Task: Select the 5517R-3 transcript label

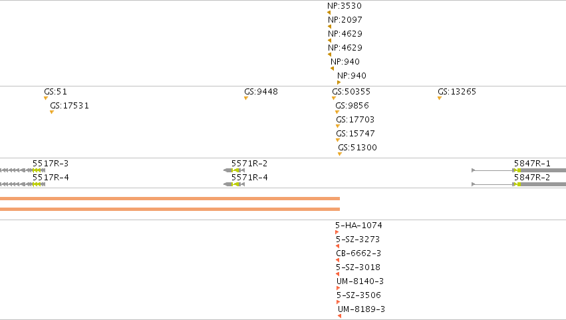Action: click(51, 164)
